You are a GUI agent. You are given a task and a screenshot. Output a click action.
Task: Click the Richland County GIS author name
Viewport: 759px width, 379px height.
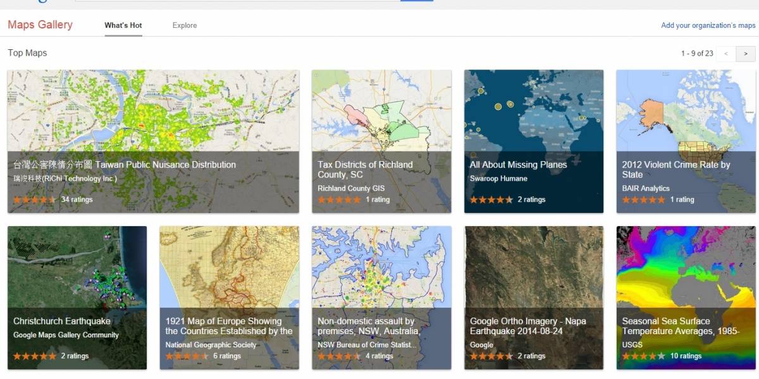coord(351,188)
